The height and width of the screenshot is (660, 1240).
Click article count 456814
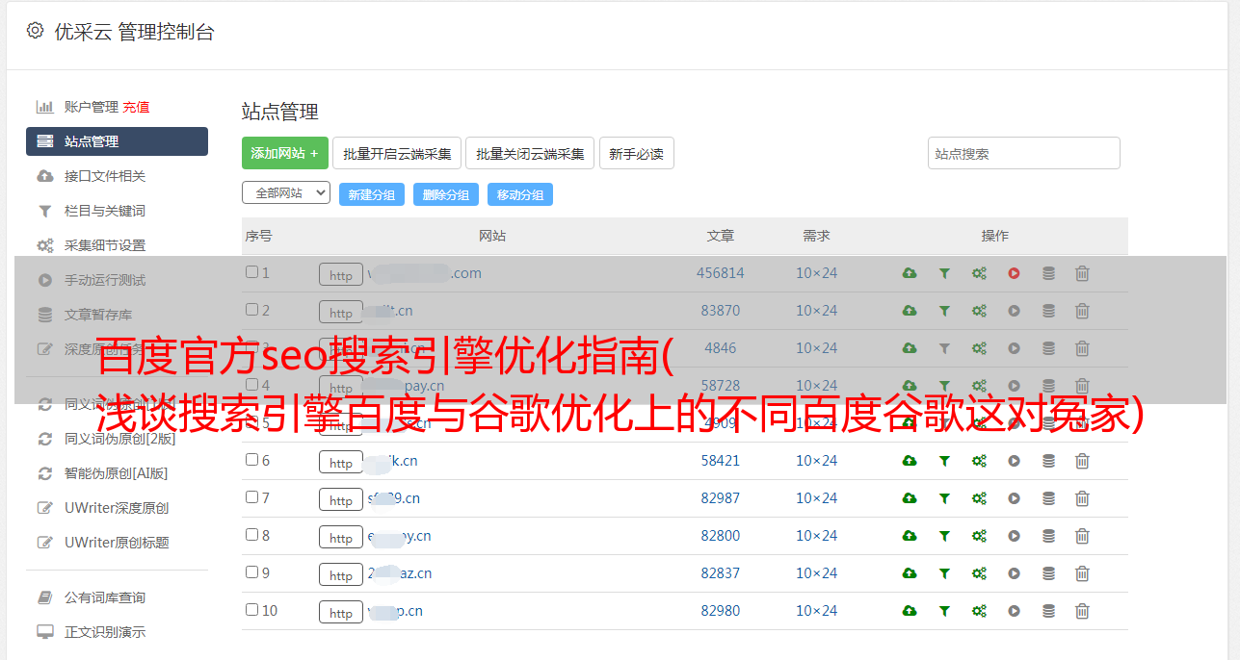pos(721,273)
